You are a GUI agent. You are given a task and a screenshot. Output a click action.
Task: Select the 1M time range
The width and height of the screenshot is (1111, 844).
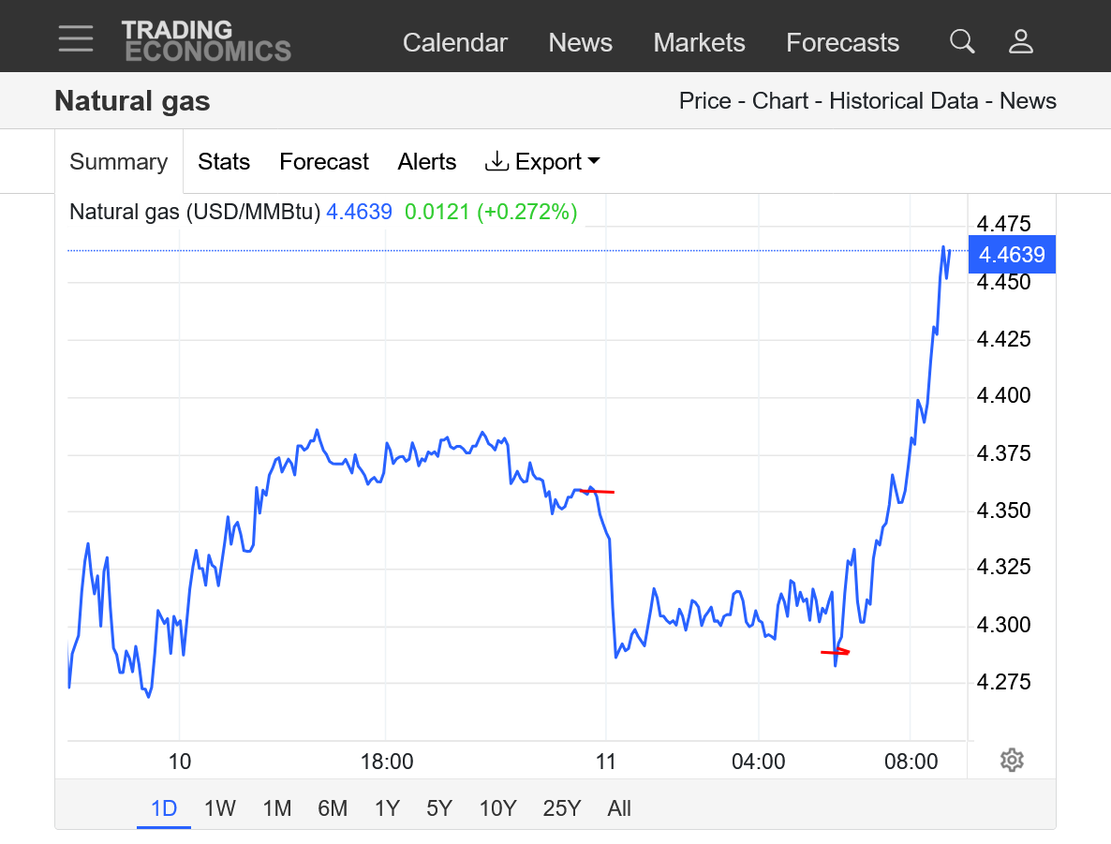(276, 808)
